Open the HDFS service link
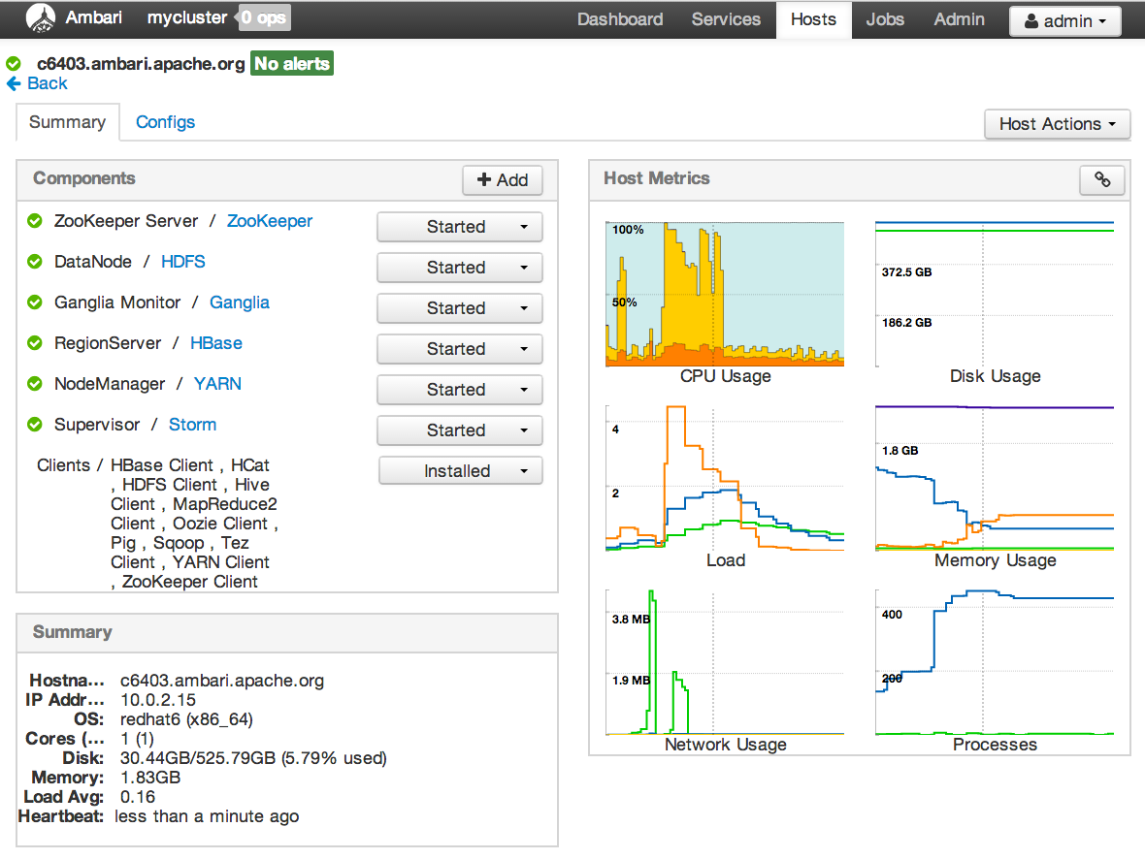Image resolution: width=1145 pixels, height=859 pixels. (x=183, y=262)
